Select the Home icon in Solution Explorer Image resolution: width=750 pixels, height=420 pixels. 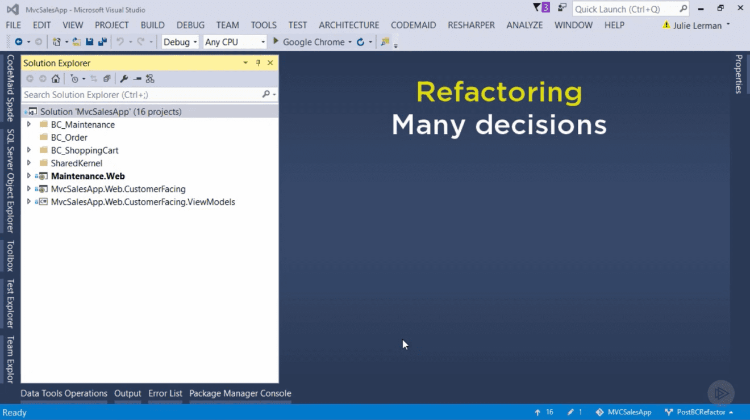(x=56, y=78)
